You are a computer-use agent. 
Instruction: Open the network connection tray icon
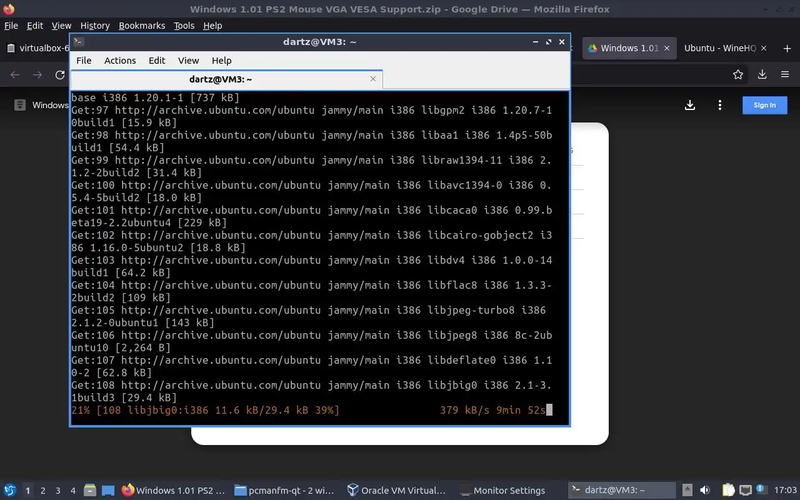(745, 491)
